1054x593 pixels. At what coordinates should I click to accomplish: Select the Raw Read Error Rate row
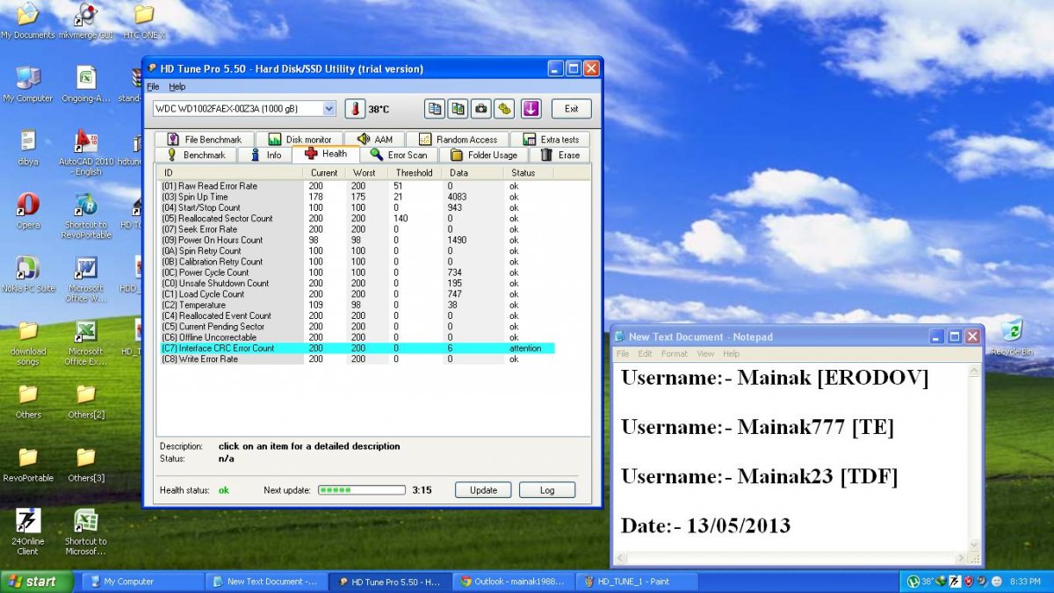356,186
